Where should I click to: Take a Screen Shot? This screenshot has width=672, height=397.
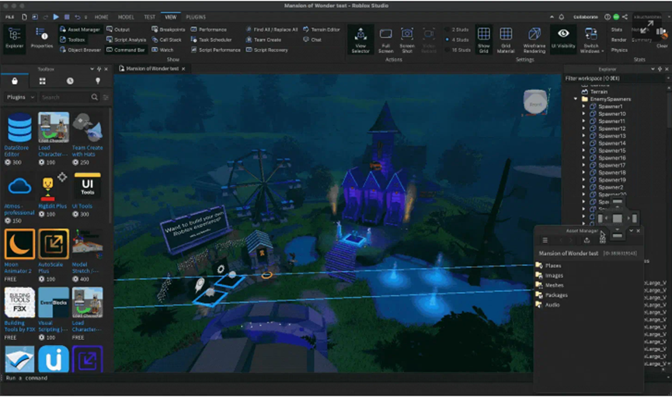407,40
